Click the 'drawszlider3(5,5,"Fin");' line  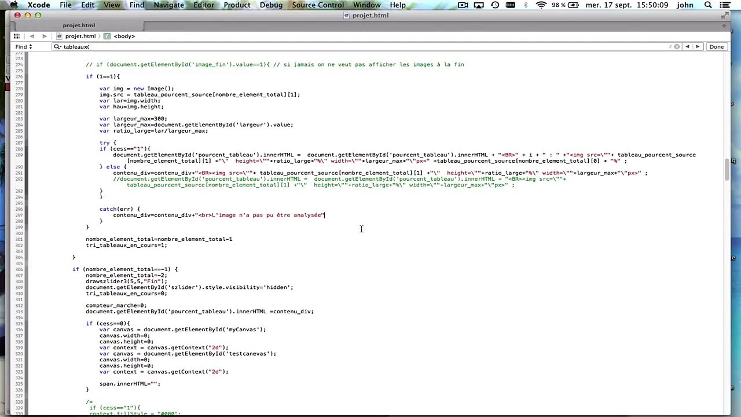[x=126, y=281]
